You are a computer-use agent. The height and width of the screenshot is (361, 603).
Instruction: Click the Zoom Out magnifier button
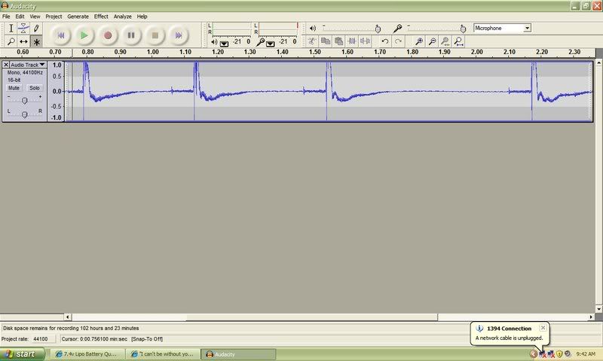432,41
